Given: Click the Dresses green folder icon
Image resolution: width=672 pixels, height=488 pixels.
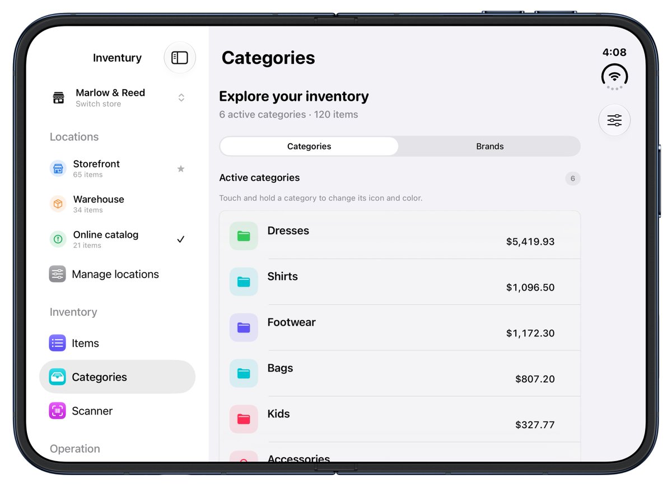Looking at the screenshot, I should click(x=244, y=236).
